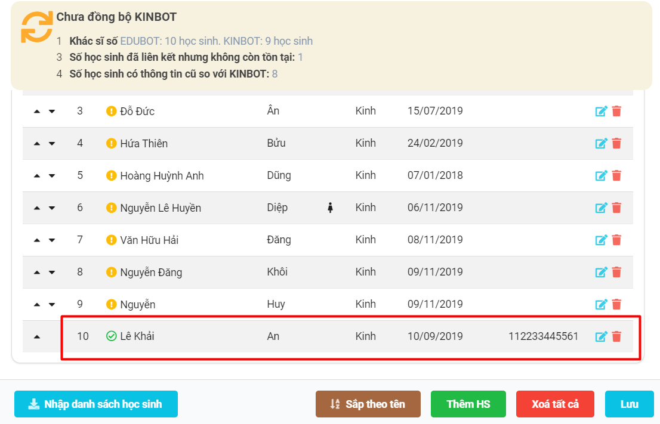Move student number 3 up

37,112
